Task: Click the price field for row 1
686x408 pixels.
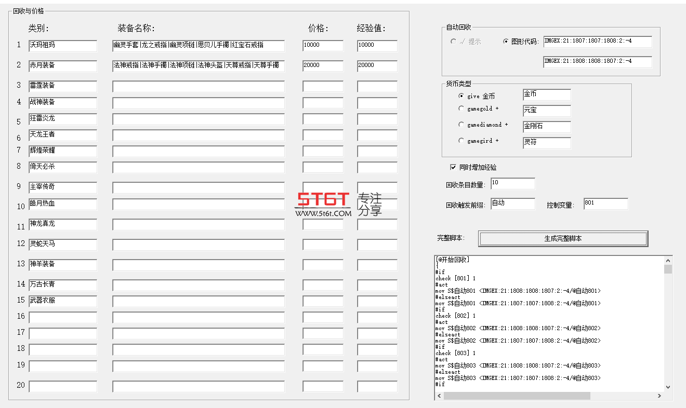Action: pyautogui.click(x=323, y=46)
